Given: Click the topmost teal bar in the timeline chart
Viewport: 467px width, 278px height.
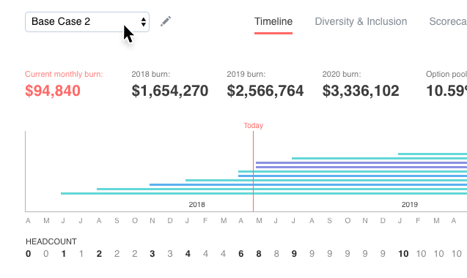Looking at the screenshot, I should click(433, 154).
